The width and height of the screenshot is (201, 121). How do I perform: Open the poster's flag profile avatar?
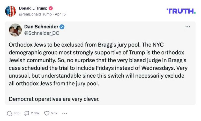pos(11,11)
